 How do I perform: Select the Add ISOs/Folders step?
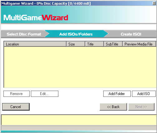pyautogui.click(x=76, y=34)
